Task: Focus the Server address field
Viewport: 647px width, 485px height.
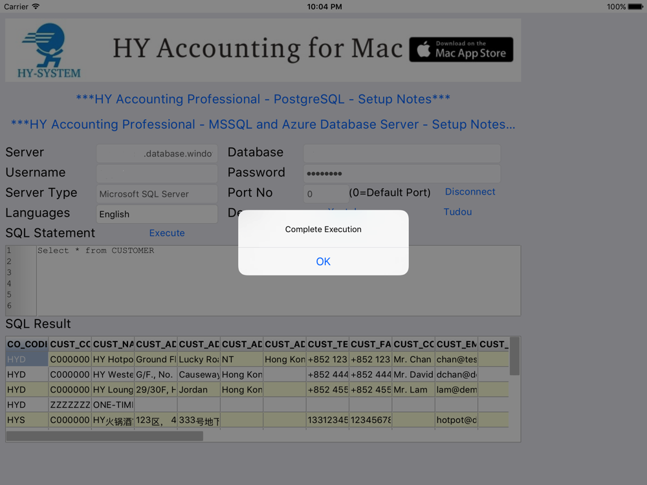Action: tap(157, 153)
